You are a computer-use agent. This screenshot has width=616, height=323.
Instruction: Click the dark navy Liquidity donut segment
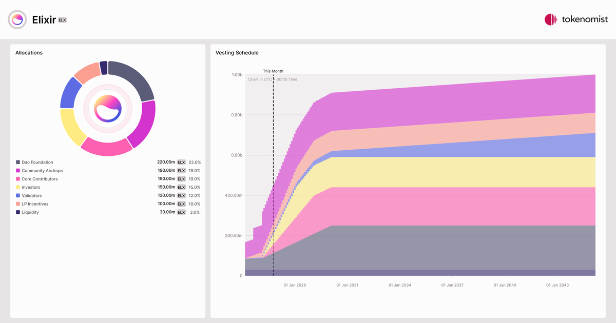[x=104, y=68]
